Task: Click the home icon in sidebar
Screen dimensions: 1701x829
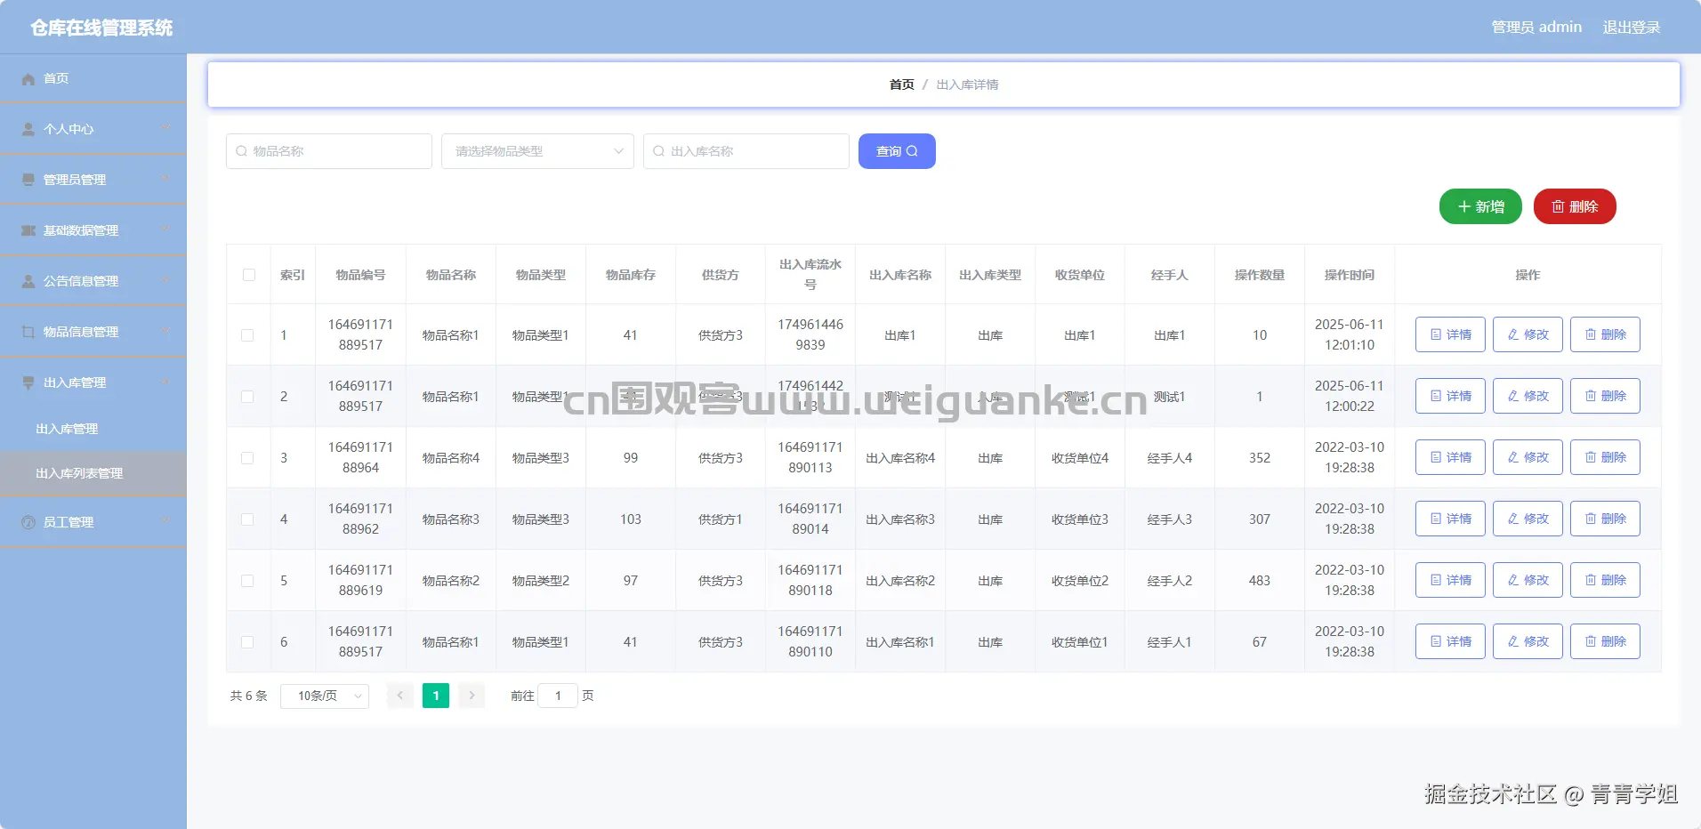Action: [x=28, y=79]
